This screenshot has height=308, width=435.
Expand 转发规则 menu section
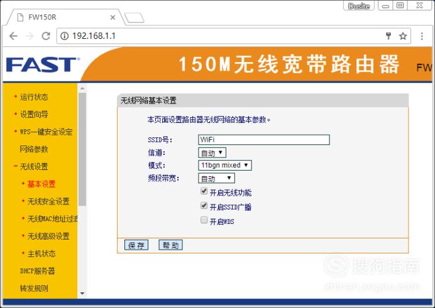click(x=34, y=289)
